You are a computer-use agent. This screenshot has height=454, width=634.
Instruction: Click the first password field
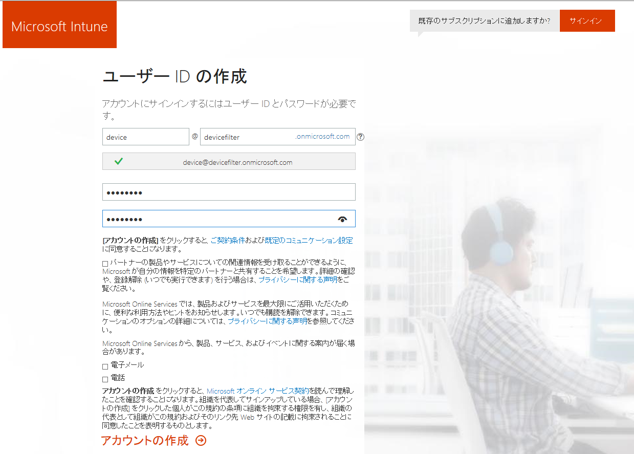[x=229, y=192]
